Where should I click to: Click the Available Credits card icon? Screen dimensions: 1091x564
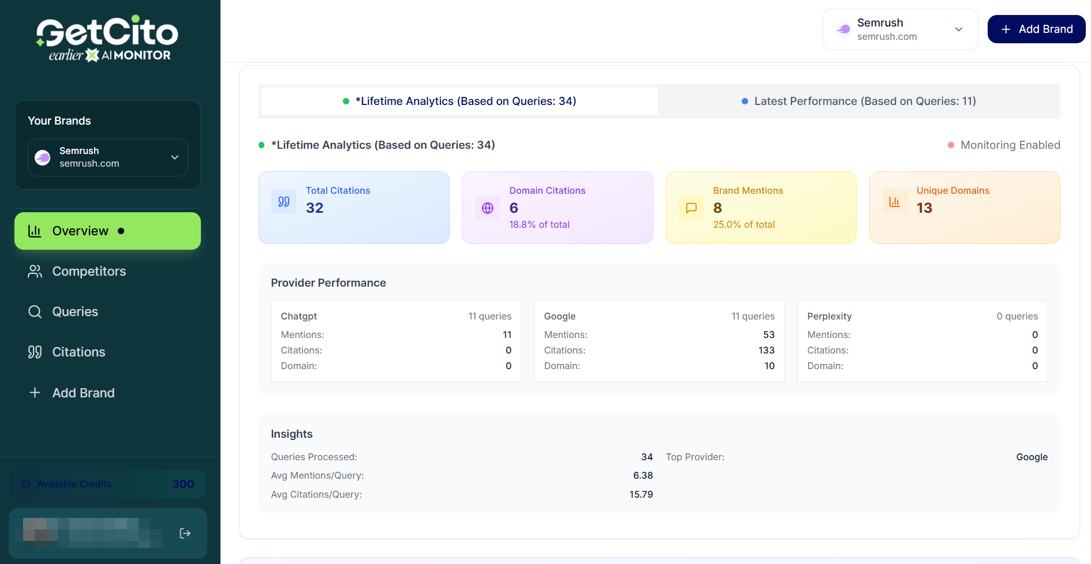[26, 484]
